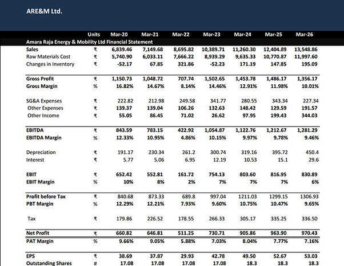Viewport: 344px width, 266px height.
Task: Select the Other Expenses label
Action: click(45, 108)
